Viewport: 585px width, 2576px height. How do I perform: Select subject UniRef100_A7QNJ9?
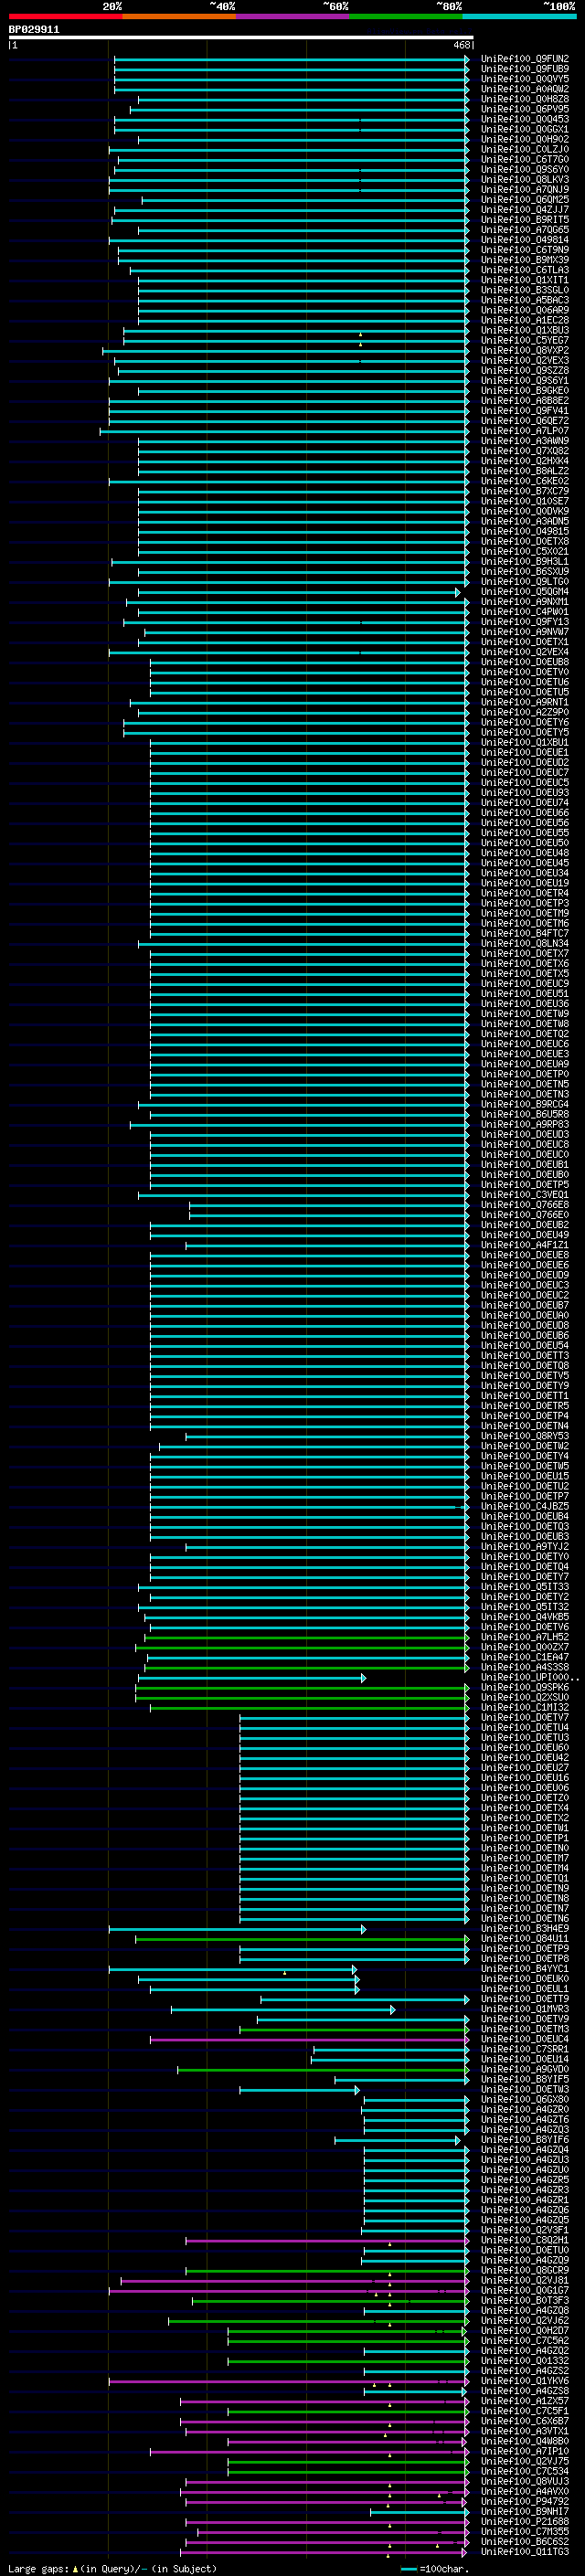tap(525, 189)
